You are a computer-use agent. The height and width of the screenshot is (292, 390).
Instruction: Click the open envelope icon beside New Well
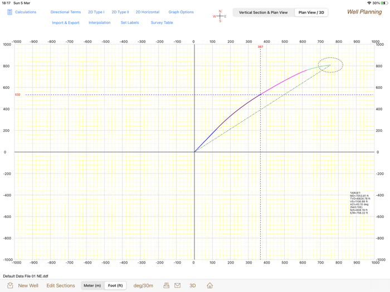10,285
